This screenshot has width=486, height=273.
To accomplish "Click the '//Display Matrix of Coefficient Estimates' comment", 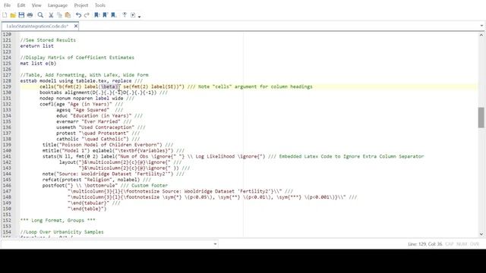I will coord(77,58).
